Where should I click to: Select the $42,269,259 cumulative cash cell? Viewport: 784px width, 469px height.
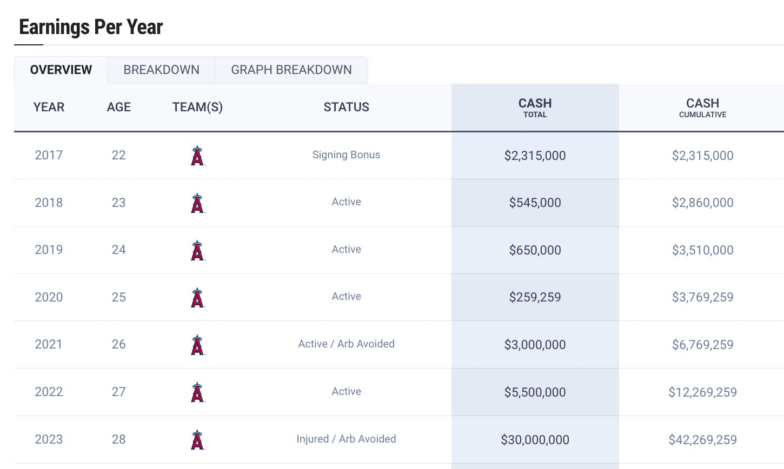(702, 440)
